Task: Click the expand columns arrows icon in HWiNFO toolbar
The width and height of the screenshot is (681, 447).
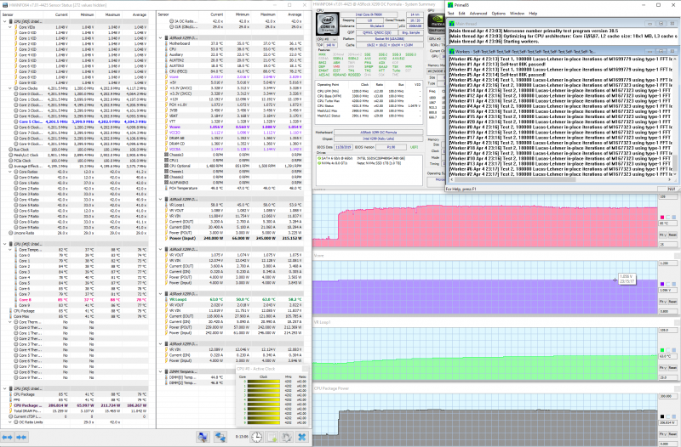Action: 8,437
